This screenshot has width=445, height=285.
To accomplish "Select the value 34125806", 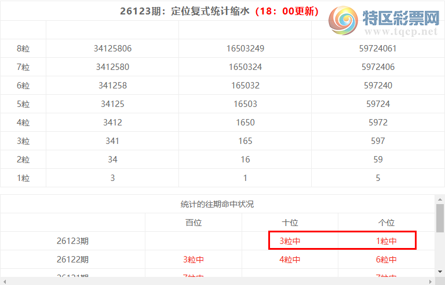I will click(x=112, y=49).
